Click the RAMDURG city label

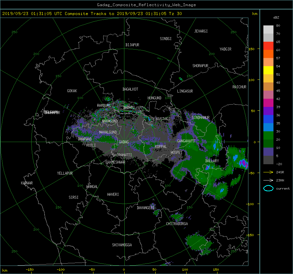tap(104, 106)
